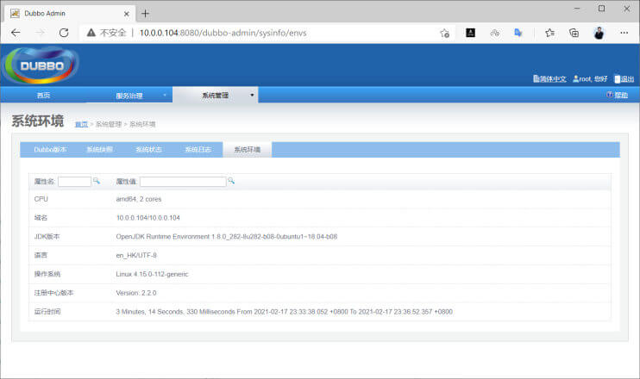Expand the 系统管理 menu arrow
This screenshot has height=379, width=640.
pos(252,95)
